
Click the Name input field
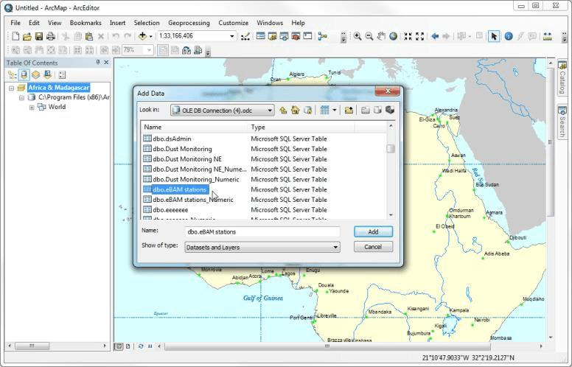coord(262,231)
